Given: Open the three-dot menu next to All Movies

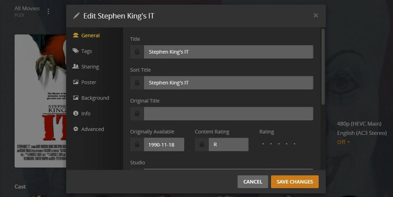Looking at the screenshot, I should pos(48,11).
